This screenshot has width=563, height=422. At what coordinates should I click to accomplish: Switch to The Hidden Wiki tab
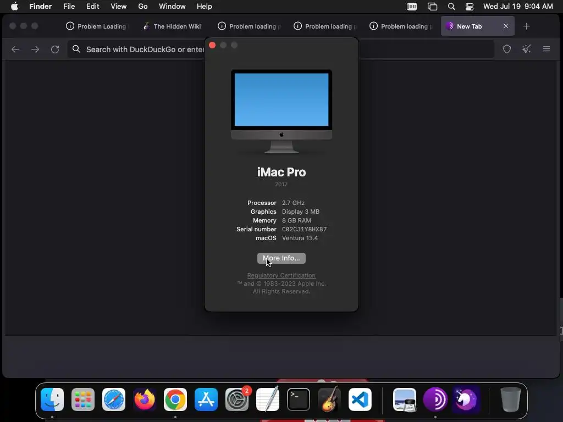click(172, 26)
